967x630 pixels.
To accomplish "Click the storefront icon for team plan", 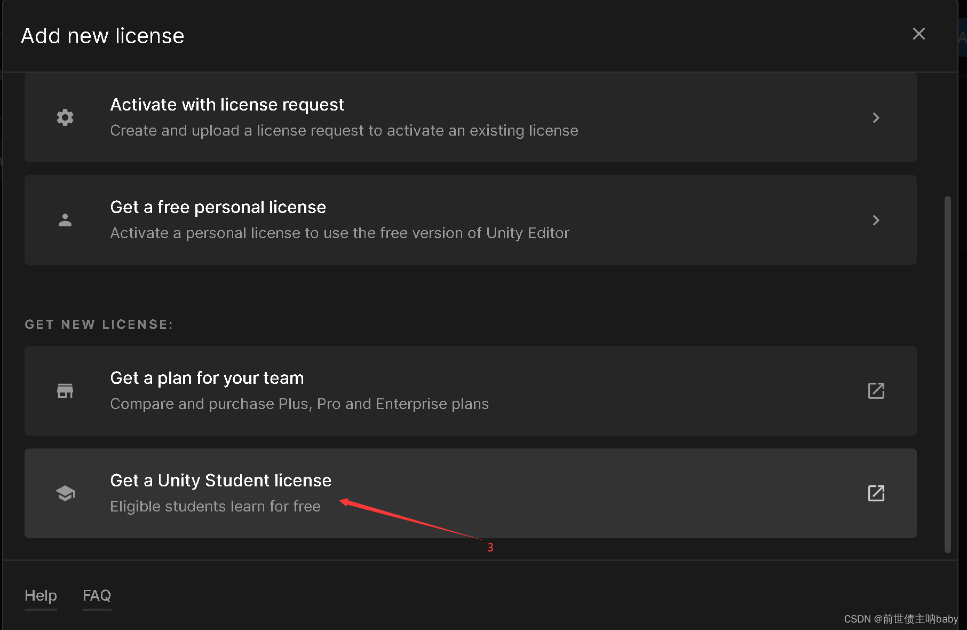I will (65, 391).
